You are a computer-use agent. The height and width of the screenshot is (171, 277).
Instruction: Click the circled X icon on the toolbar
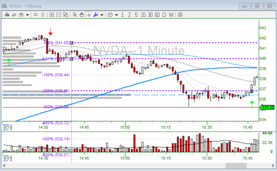(180, 15)
